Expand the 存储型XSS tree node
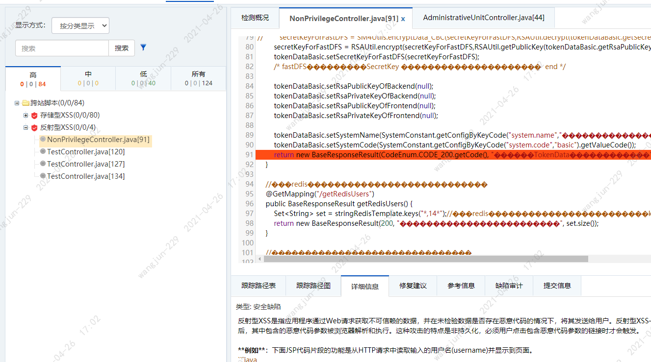 point(25,115)
